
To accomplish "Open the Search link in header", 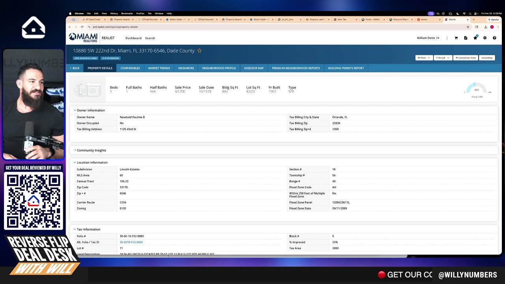I will point(150,38).
